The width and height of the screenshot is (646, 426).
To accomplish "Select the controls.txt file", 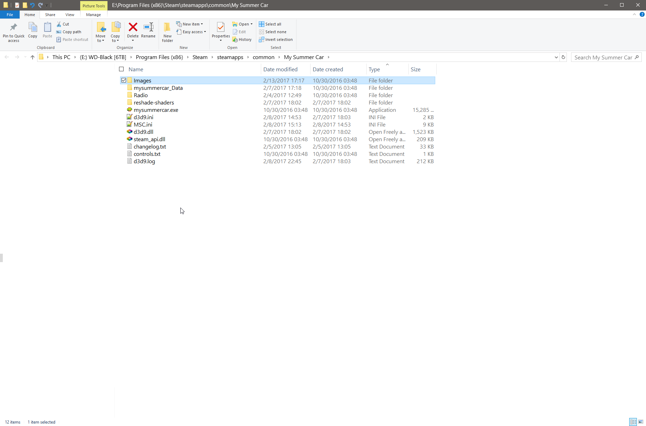I will click(x=147, y=154).
